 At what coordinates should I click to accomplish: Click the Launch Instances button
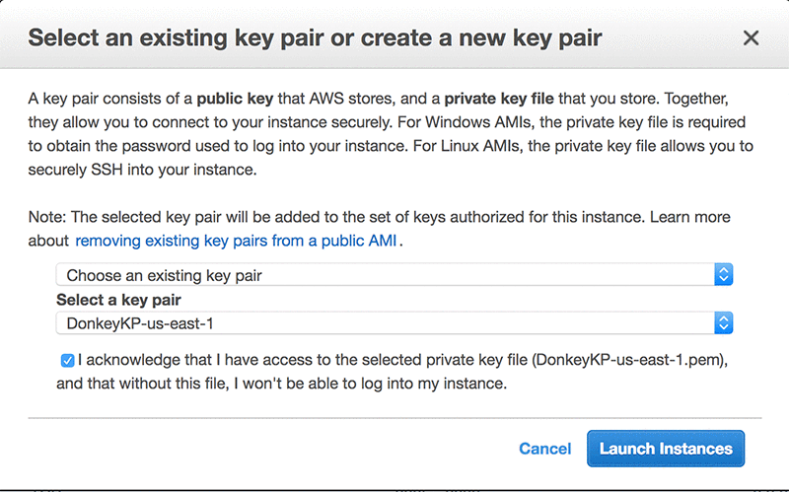point(666,449)
